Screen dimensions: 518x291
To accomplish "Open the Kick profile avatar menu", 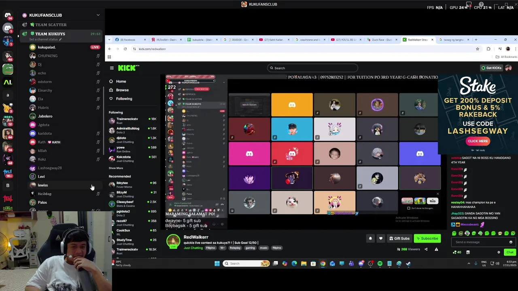I will coord(508,68).
